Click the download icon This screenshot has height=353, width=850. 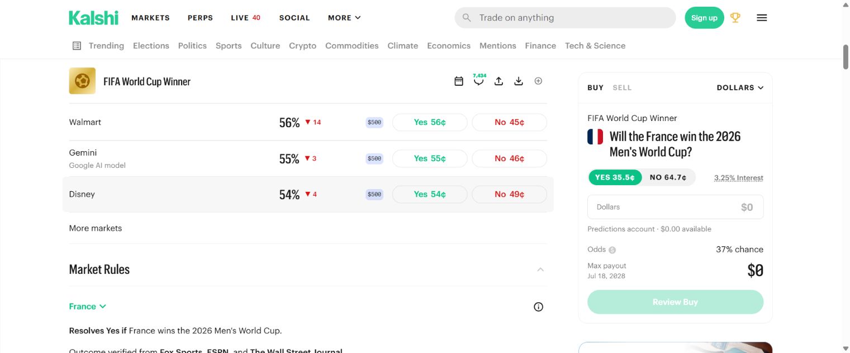pyautogui.click(x=519, y=81)
